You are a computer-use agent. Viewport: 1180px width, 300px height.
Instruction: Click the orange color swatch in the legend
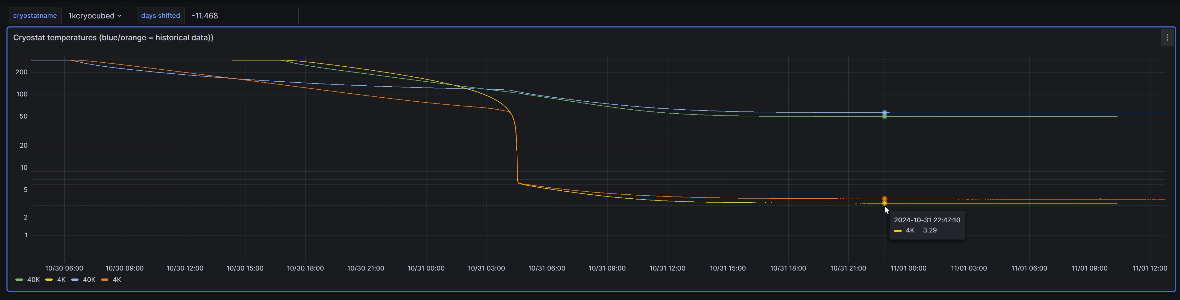104,280
